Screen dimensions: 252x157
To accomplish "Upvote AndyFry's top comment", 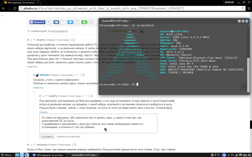I will point(31,40).
